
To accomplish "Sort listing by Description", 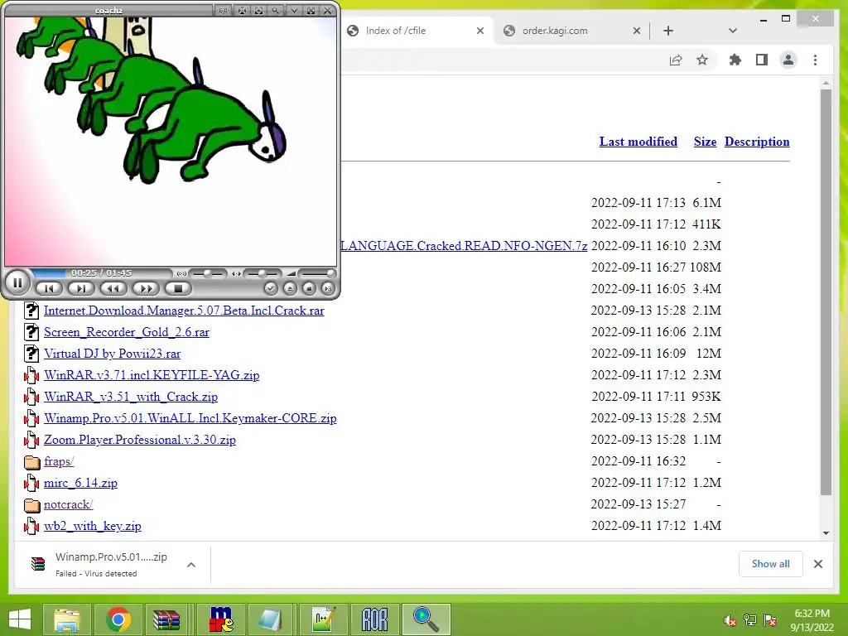I will 757,142.
